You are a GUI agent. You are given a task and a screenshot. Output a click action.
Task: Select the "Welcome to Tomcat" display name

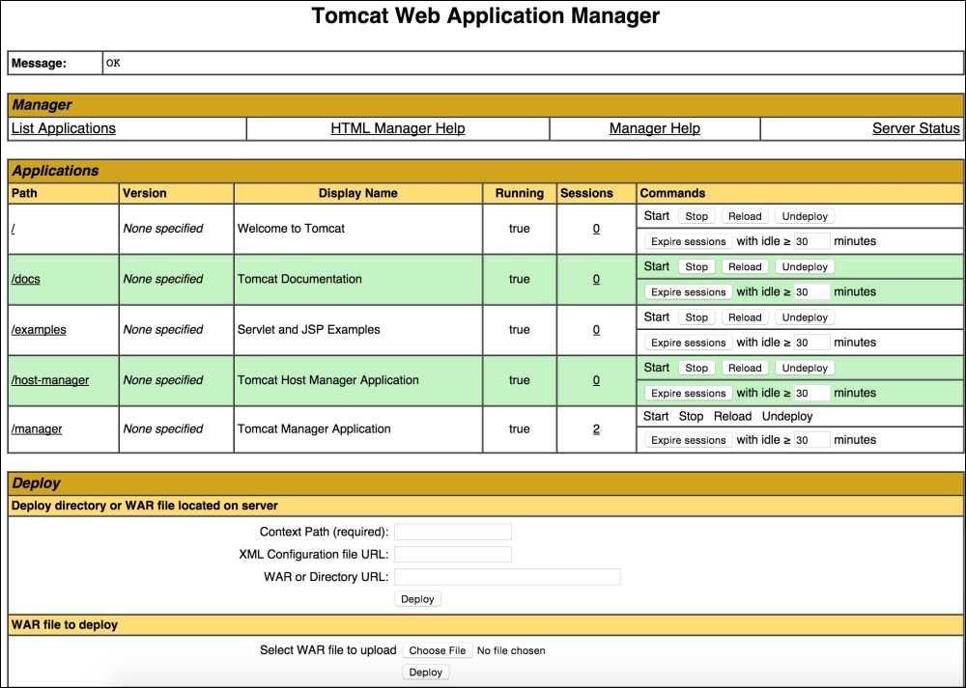pos(291,229)
